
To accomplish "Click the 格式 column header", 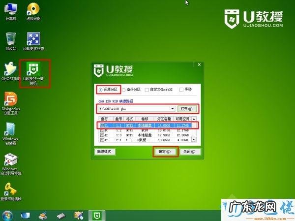I will pos(130,119).
